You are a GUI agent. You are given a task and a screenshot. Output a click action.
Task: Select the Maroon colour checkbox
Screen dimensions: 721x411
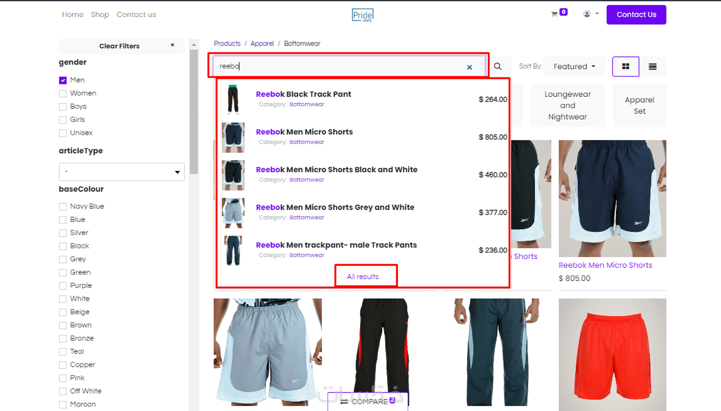[x=63, y=404]
